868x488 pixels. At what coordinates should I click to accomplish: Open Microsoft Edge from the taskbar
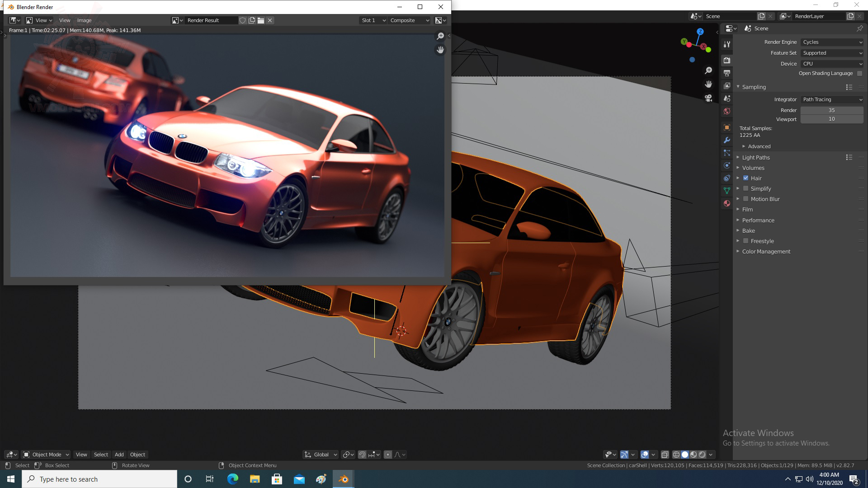(233, 479)
